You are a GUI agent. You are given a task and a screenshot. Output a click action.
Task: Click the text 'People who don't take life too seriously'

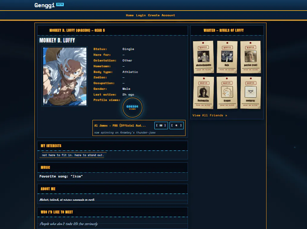pos(69,224)
